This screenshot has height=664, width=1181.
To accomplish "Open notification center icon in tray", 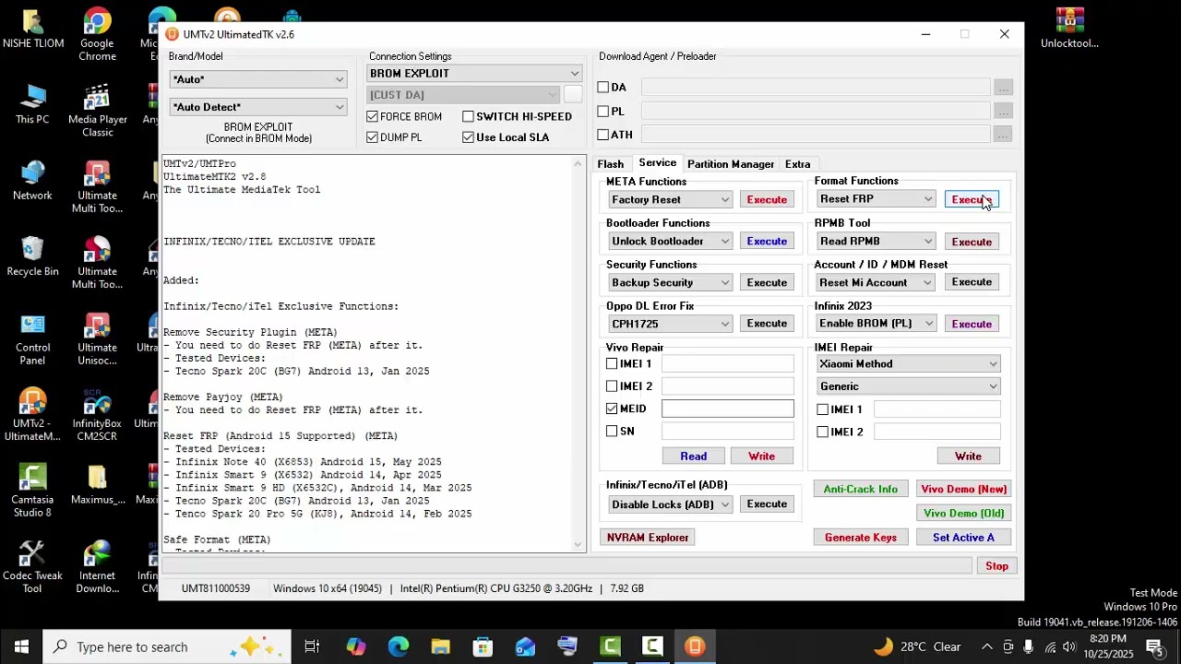I will pos(1153,646).
